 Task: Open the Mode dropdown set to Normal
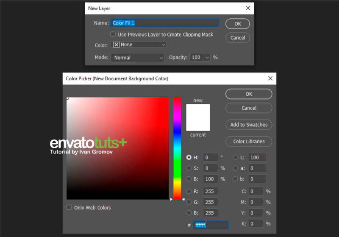coord(137,58)
